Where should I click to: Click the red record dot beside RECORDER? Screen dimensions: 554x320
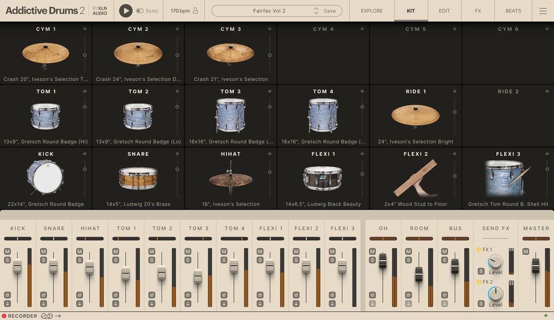[4, 316]
